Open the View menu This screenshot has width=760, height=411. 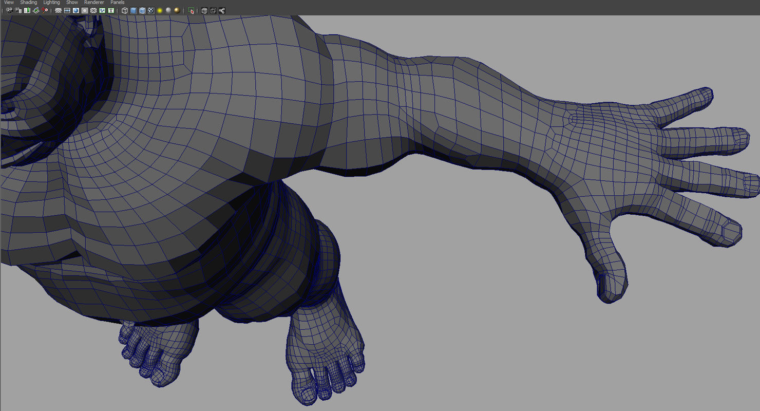tap(9, 3)
